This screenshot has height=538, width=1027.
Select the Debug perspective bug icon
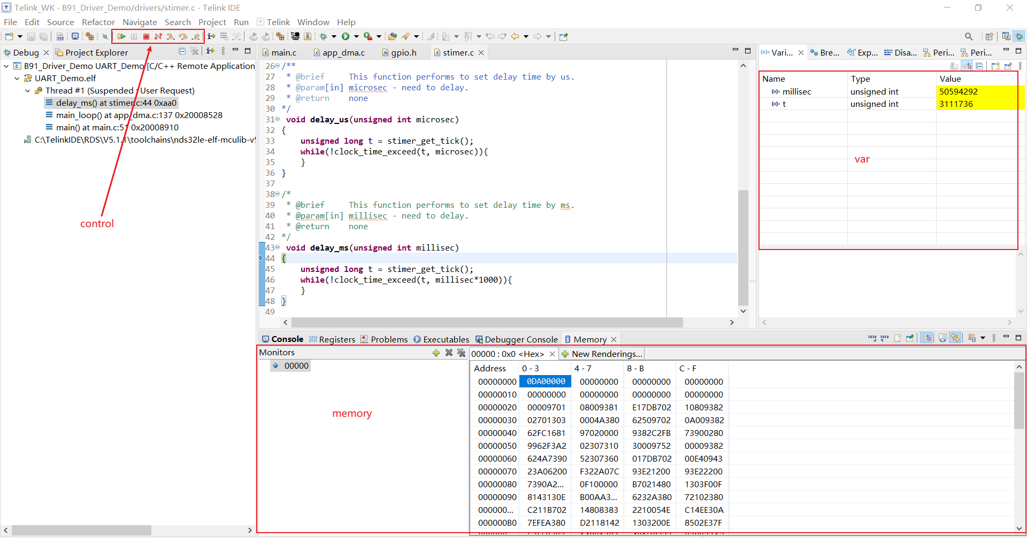pos(1019,36)
